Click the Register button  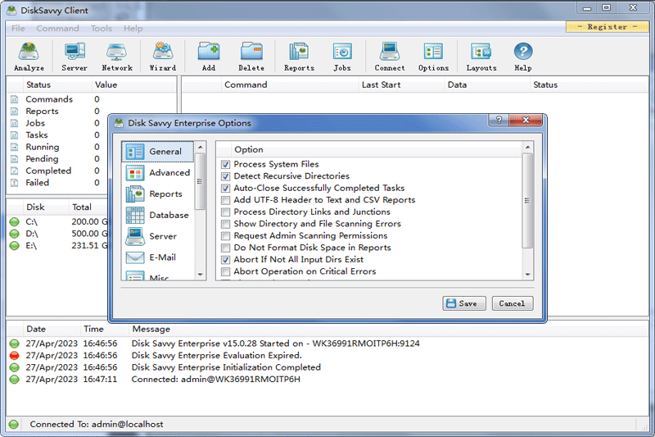coord(608,27)
